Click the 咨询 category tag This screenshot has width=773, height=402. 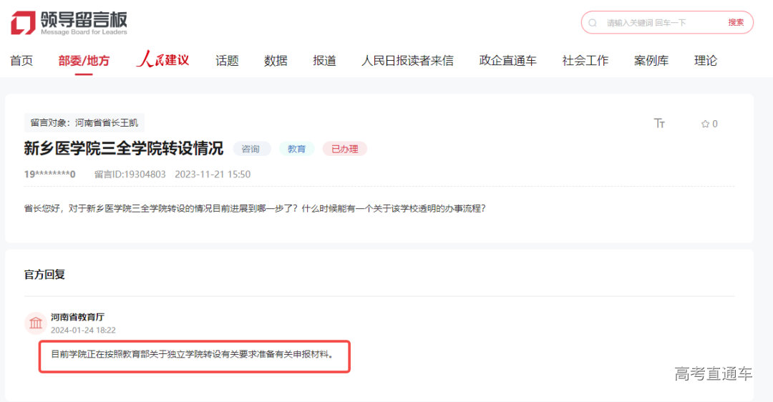(x=251, y=149)
